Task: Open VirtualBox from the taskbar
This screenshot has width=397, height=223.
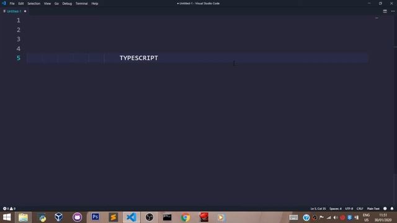Action: (59, 217)
